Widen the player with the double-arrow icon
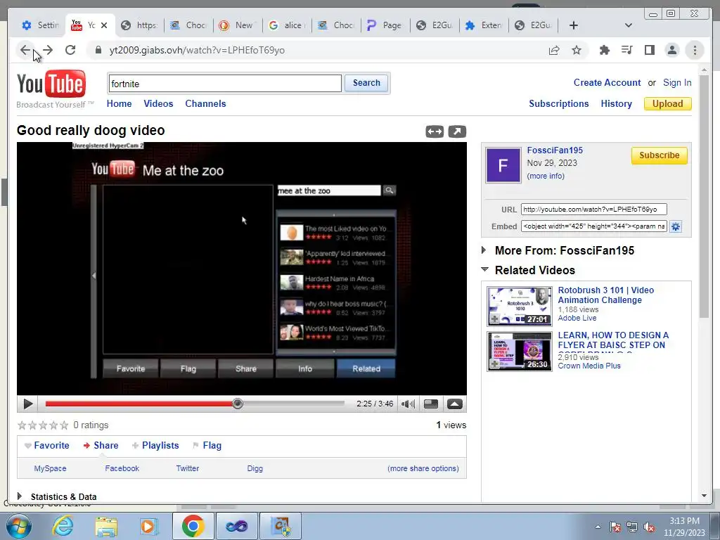Viewport: 720px width, 540px height. tap(435, 131)
